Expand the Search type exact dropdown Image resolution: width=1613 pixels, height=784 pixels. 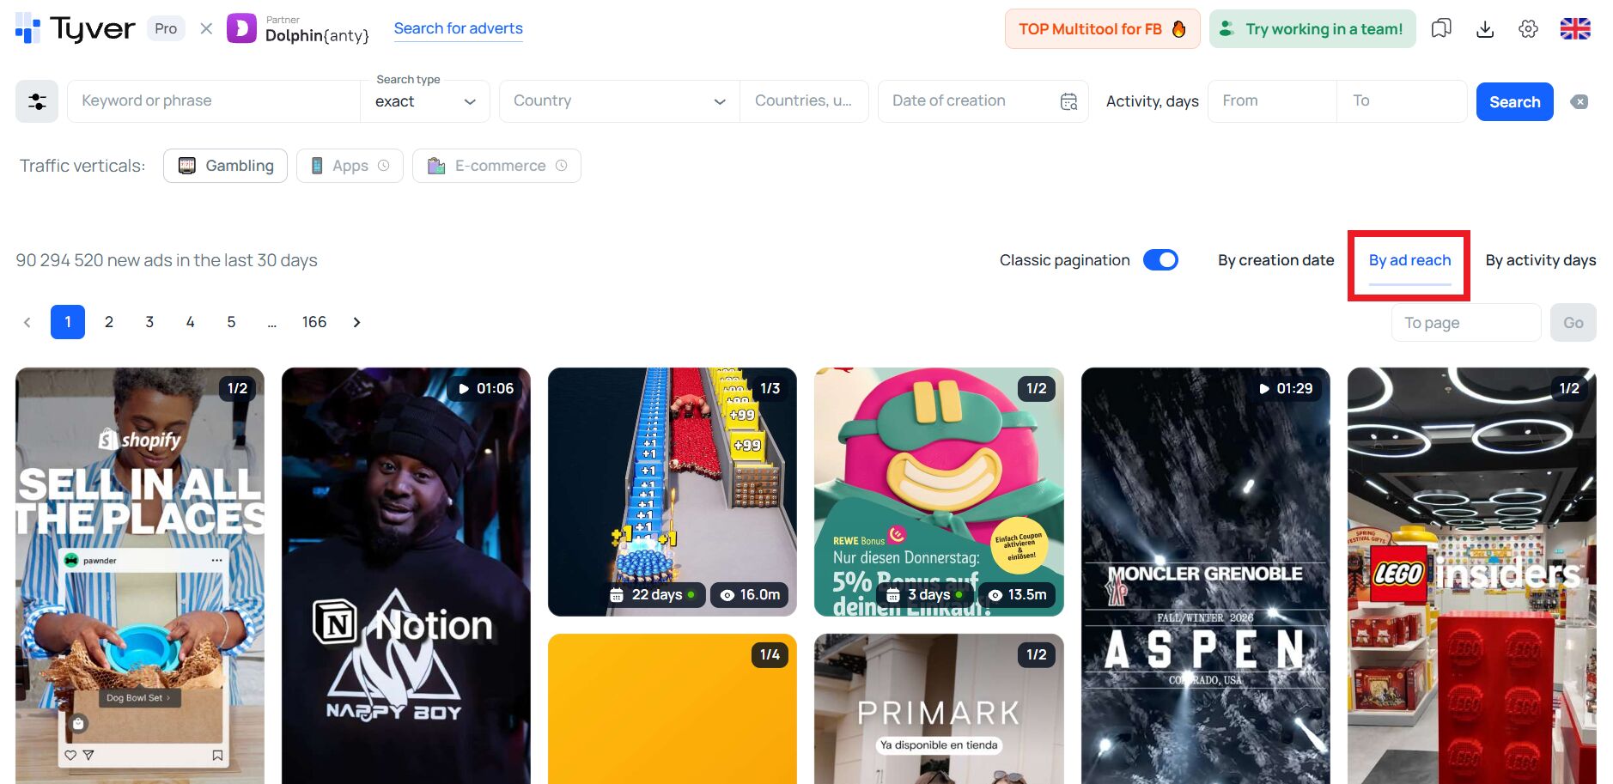click(425, 101)
